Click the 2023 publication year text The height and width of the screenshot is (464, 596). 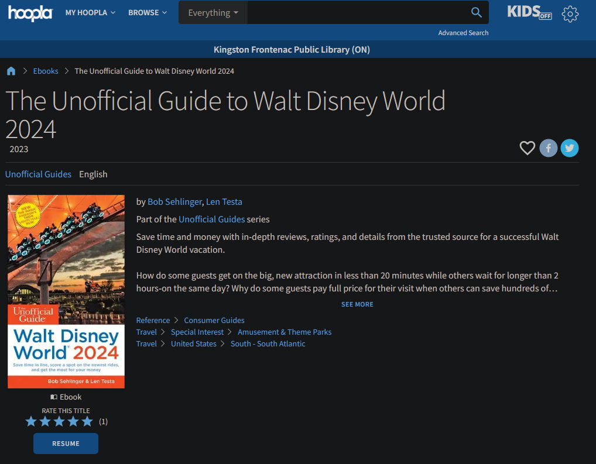tap(19, 149)
